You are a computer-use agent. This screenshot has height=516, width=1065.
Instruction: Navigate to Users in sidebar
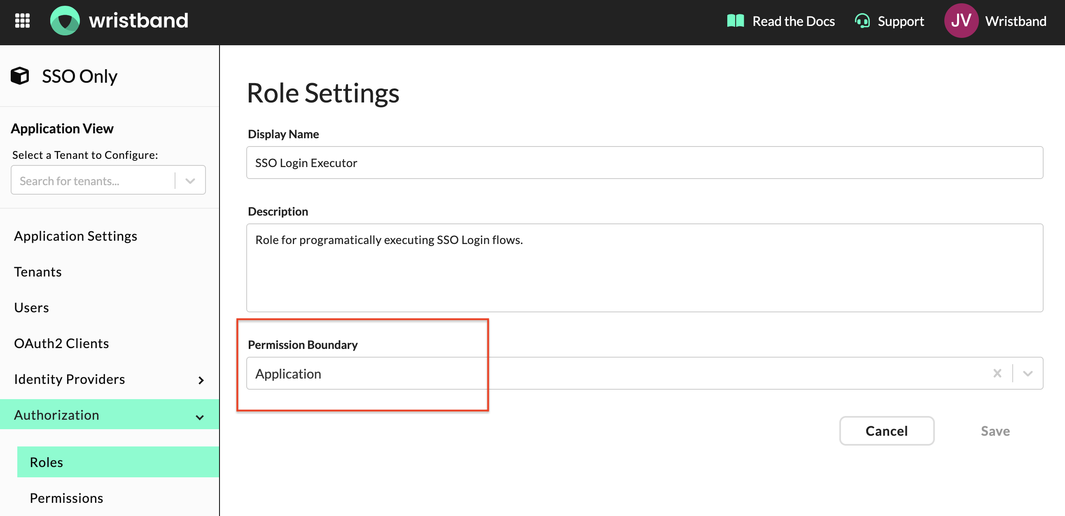coord(31,307)
